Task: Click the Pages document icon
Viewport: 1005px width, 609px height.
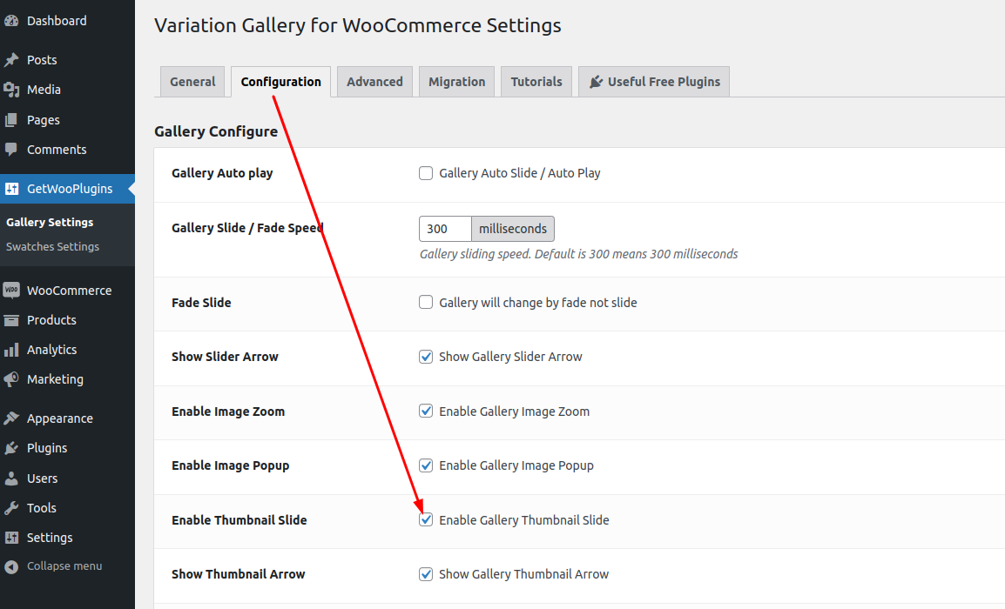Action: coord(11,120)
